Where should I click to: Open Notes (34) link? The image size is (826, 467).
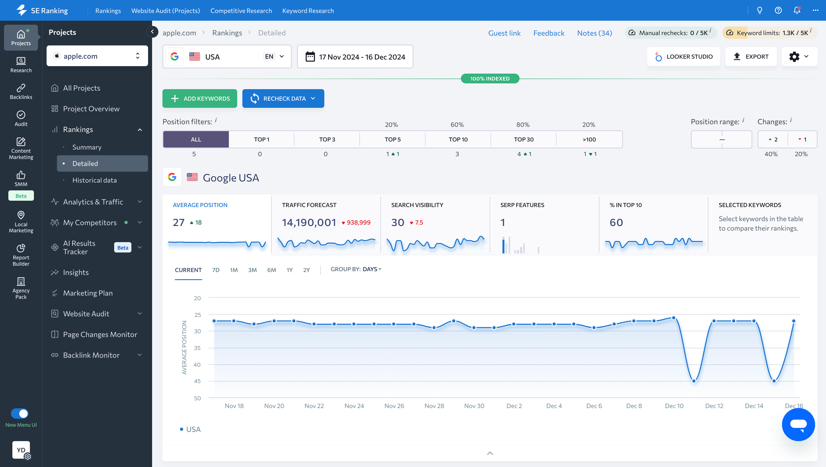coord(595,33)
